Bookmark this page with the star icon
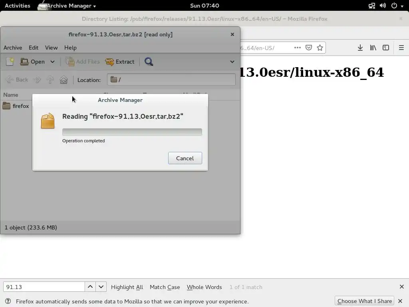Image resolution: width=409 pixels, height=307 pixels. pyautogui.click(x=320, y=48)
